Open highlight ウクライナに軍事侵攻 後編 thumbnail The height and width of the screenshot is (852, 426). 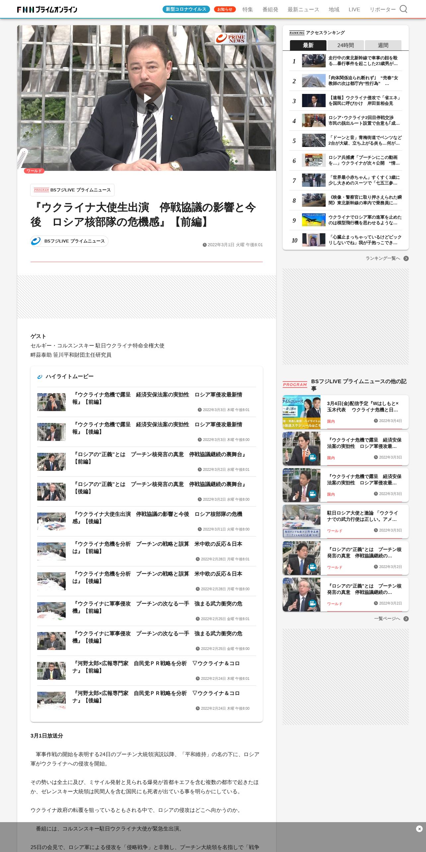(51, 641)
